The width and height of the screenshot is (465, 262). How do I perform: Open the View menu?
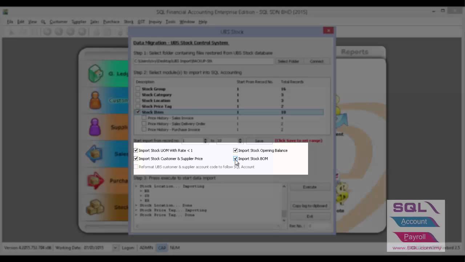(33, 22)
